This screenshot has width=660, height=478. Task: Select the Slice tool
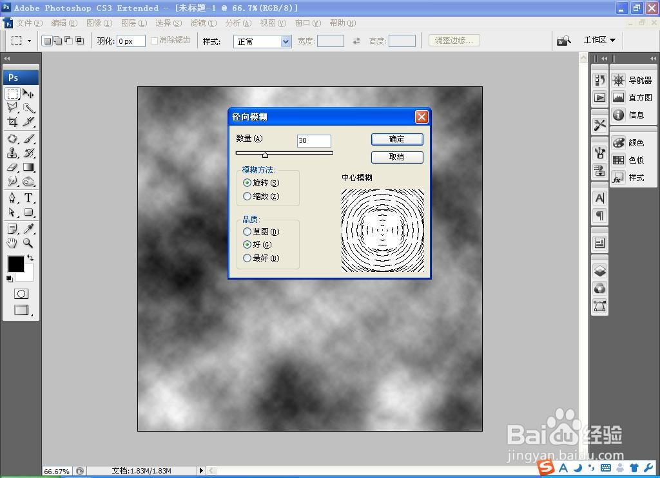coord(28,122)
